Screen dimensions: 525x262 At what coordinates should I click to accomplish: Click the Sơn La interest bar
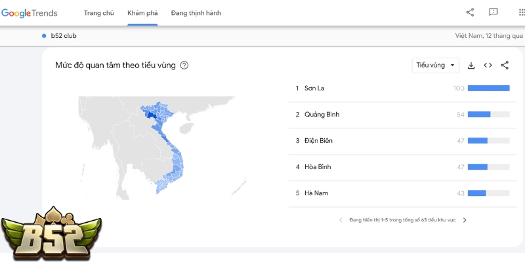coord(488,88)
